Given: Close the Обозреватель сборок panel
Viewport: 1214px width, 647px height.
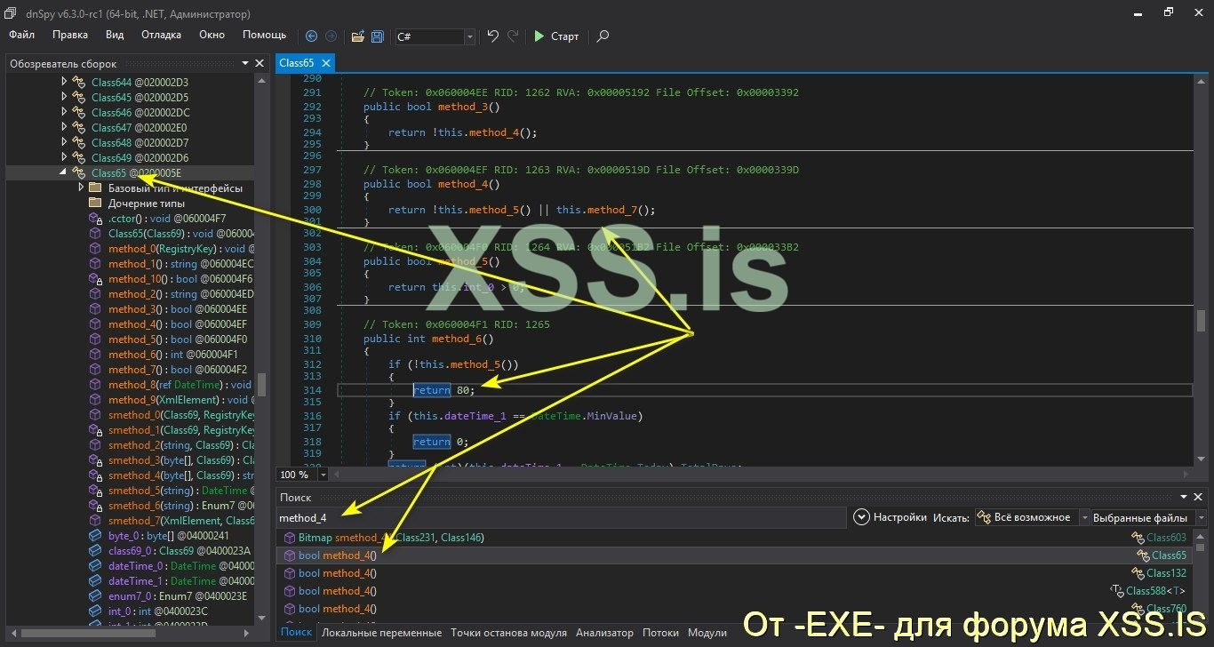Looking at the screenshot, I should (260, 63).
